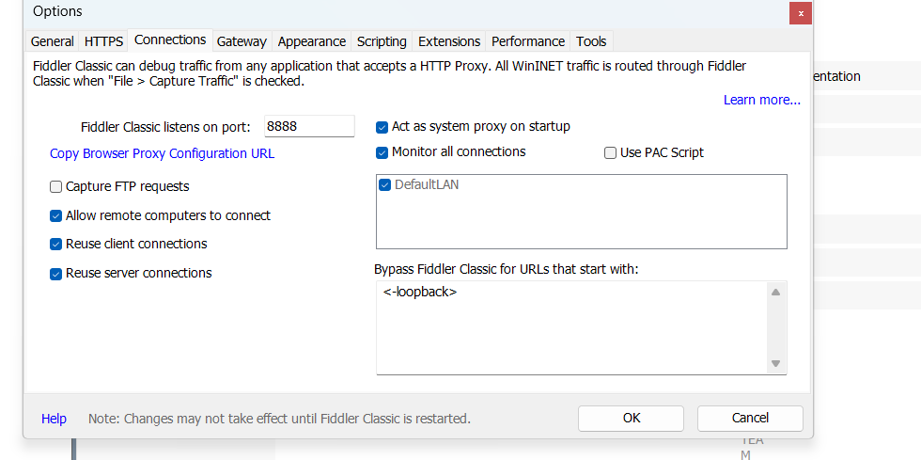The image size is (921, 460).
Task: Click the listening port number field
Action: pos(308,126)
